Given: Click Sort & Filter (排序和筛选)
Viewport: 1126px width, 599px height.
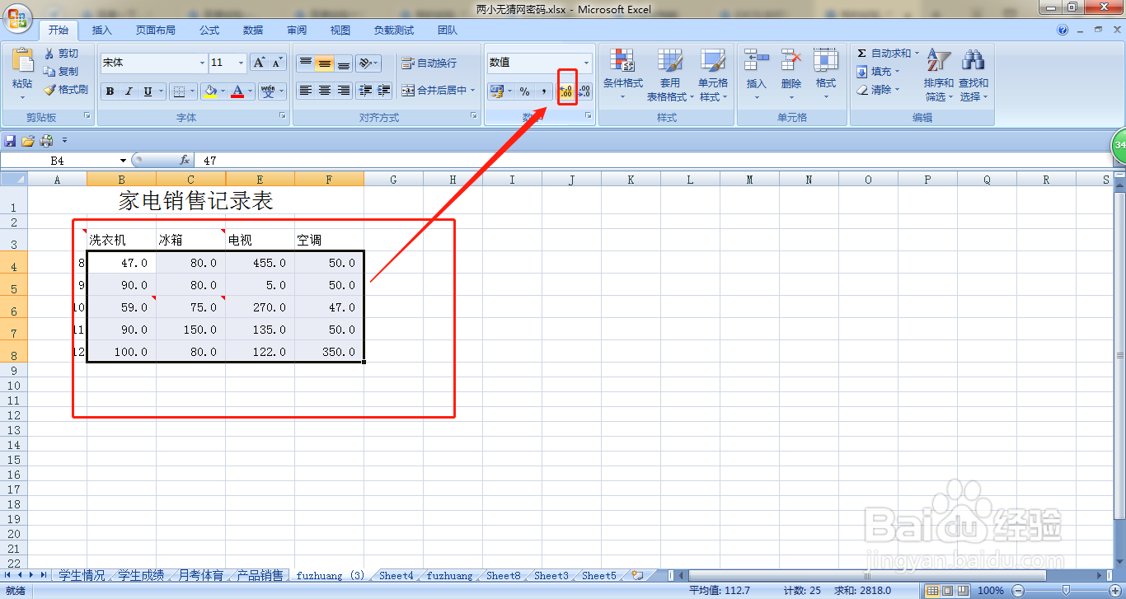Looking at the screenshot, I should pos(939,74).
